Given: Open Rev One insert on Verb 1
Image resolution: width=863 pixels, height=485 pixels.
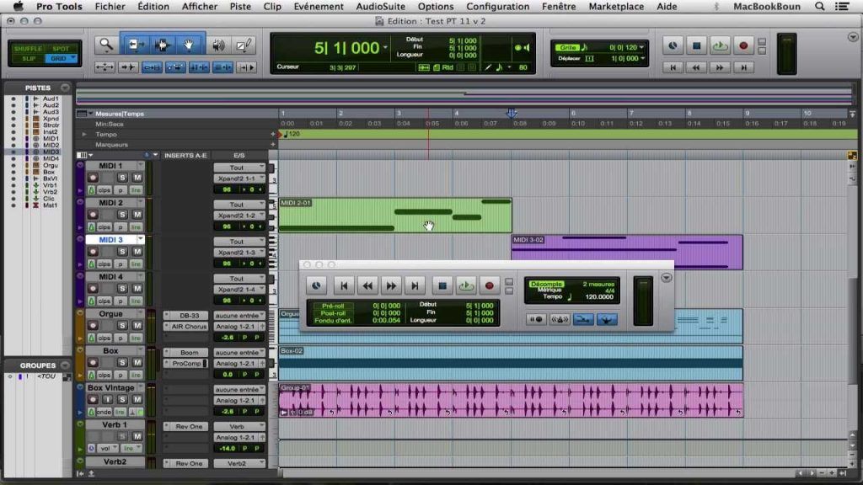Looking at the screenshot, I should (189, 427).
